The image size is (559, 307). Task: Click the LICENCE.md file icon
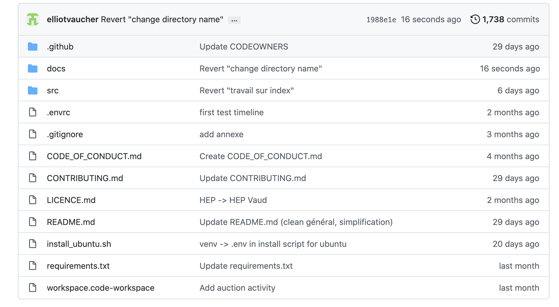[x=33, y=200]
